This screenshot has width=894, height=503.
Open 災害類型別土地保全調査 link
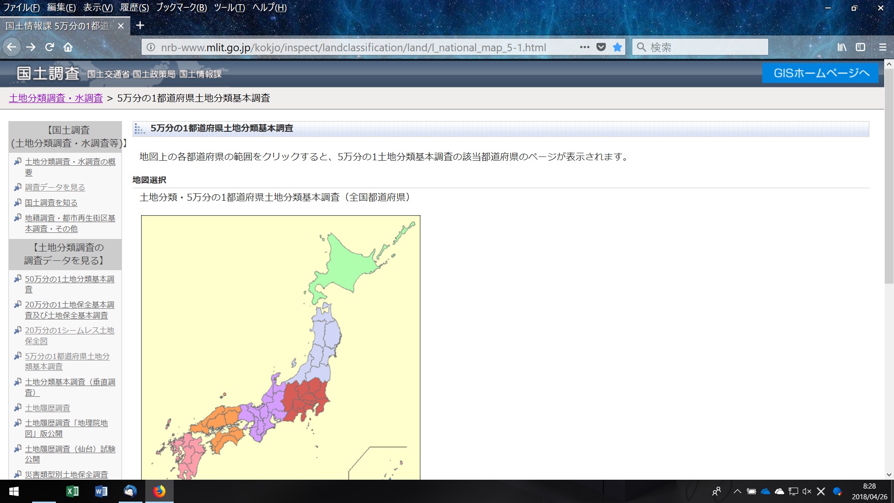pos(66,475)
